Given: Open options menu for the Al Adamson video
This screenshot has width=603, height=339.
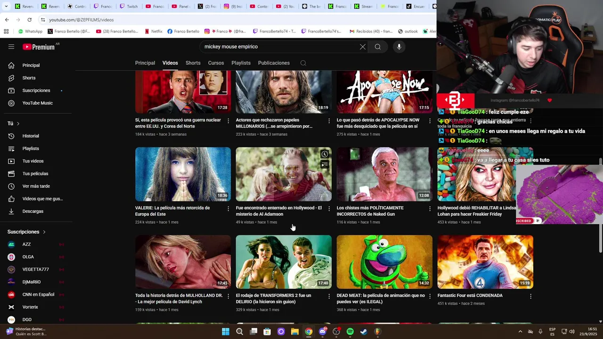Looking at the screenshot, I should point(329,209).
